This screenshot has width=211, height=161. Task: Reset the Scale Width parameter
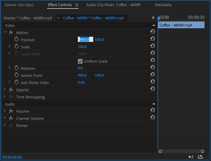[x=153, y=53]
